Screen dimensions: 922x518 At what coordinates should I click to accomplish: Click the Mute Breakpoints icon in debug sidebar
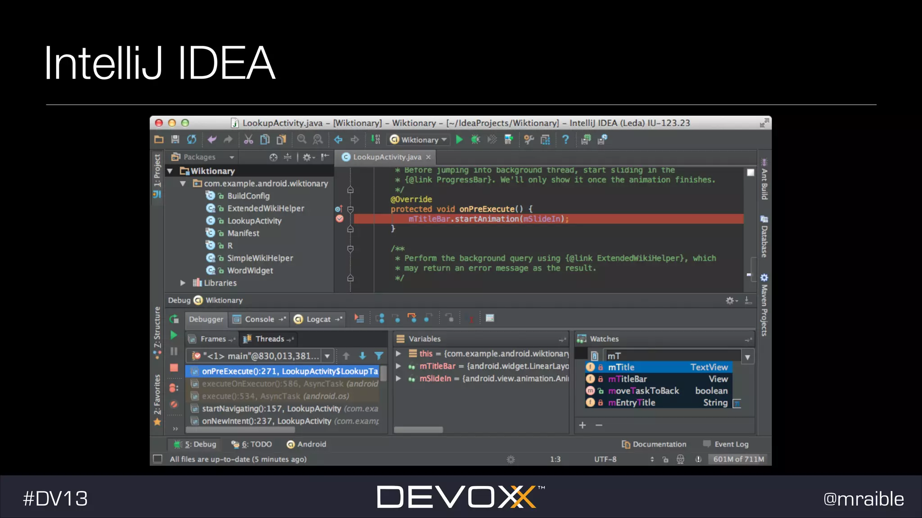point(174,405)
